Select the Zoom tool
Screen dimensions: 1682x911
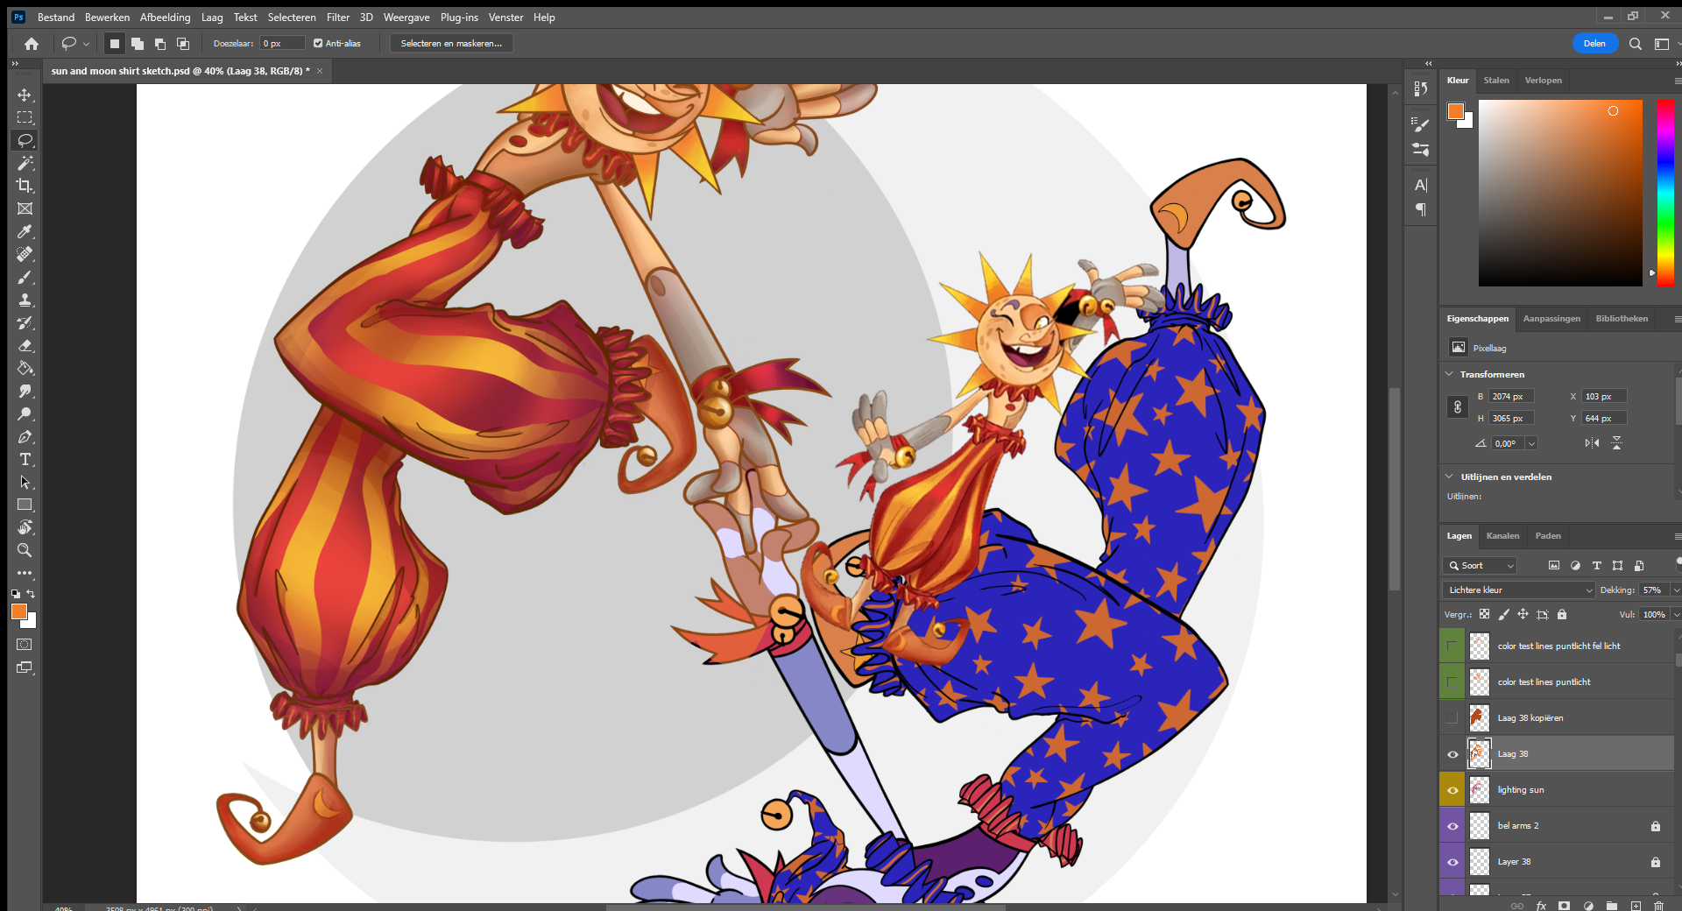25,550
